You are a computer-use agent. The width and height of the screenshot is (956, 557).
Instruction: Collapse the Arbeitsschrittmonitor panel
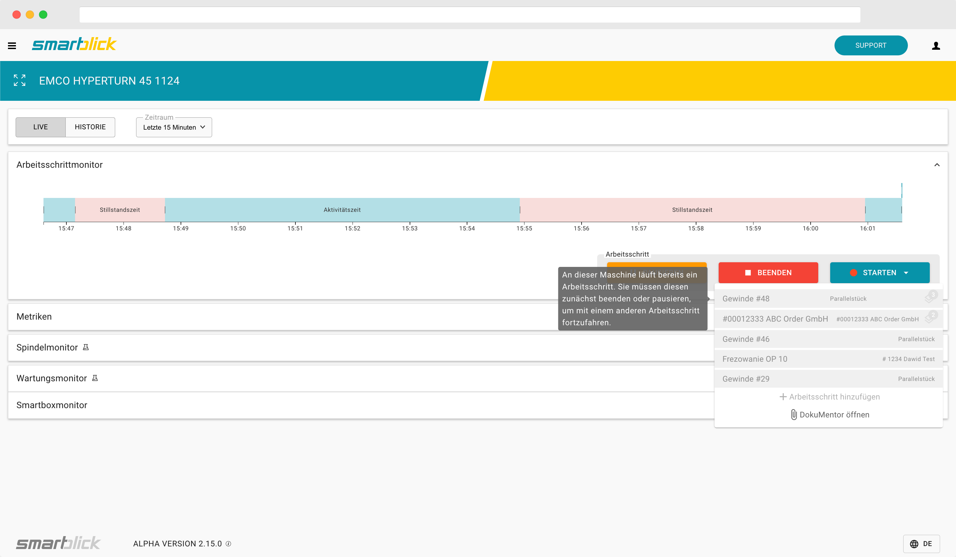[937, 165]
